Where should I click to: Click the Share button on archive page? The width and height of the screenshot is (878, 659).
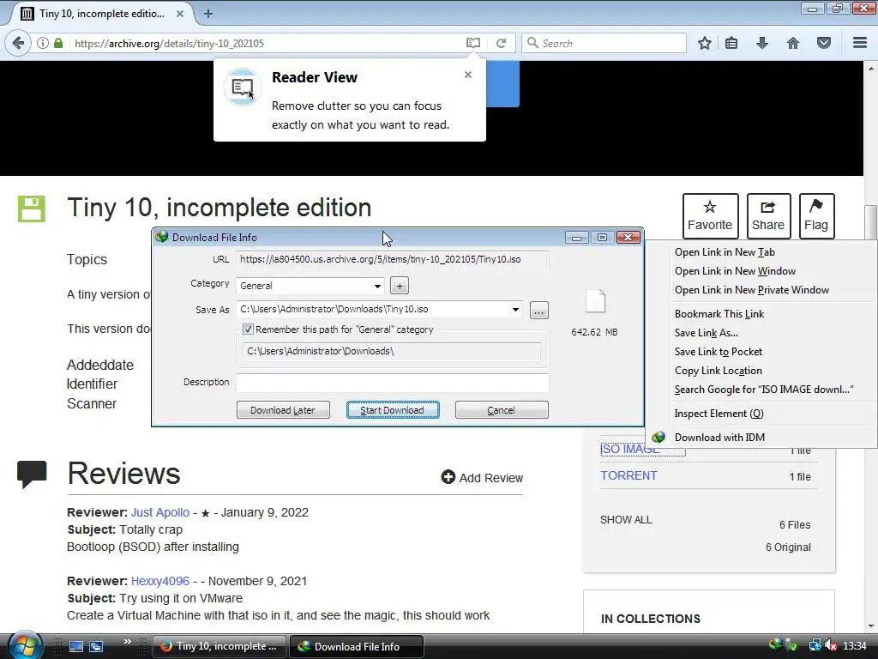pyautogui.click(x=768, y=215)
